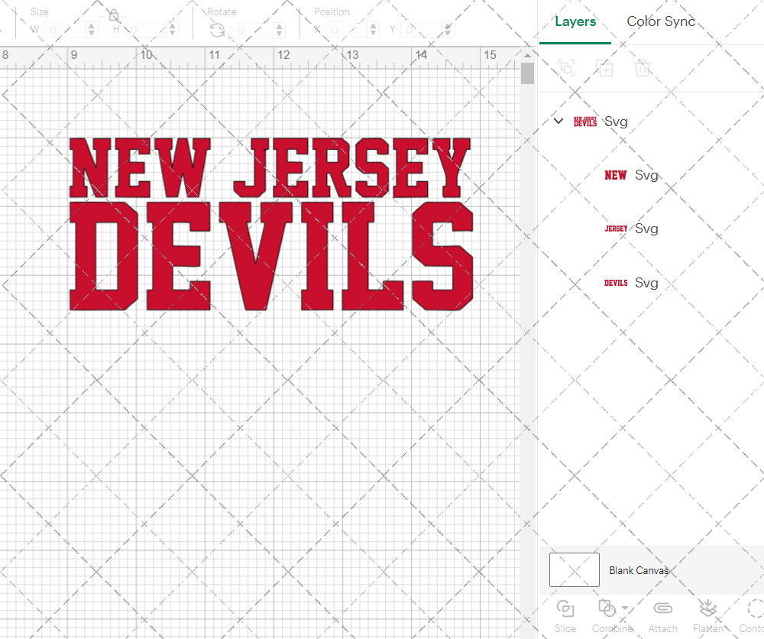Click the delete layer trash icon
The height and width of the screenshot is (639, 764).
coord(643,68)
